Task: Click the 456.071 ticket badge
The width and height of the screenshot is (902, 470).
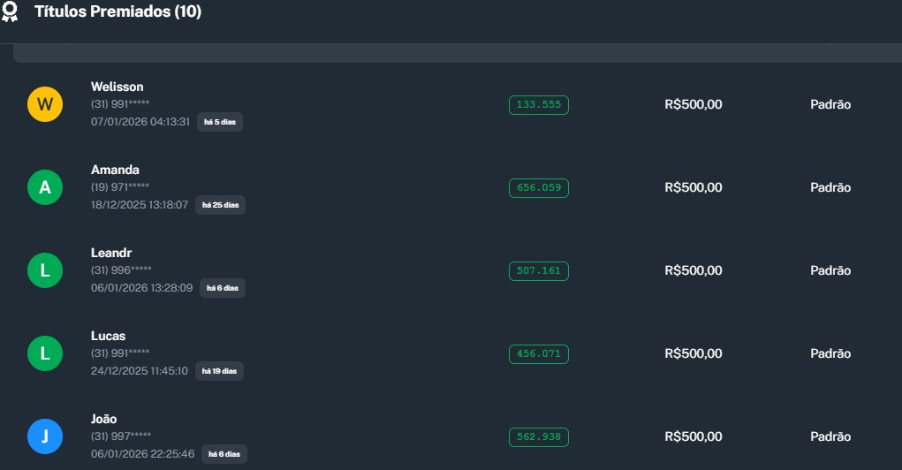Action: [539, 353]
